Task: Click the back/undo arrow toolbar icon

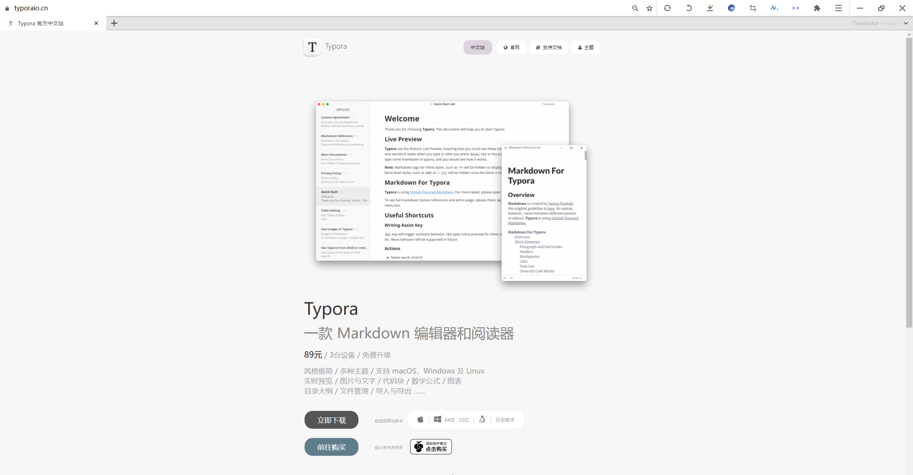Action: coord(689,8)
